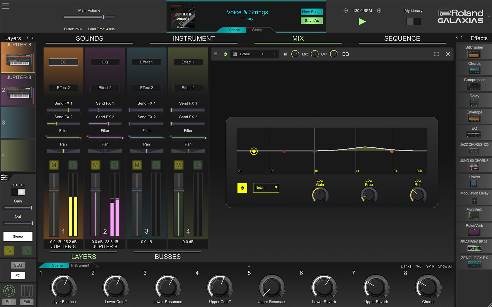Collapse the top header with chevron

[489, 16]
